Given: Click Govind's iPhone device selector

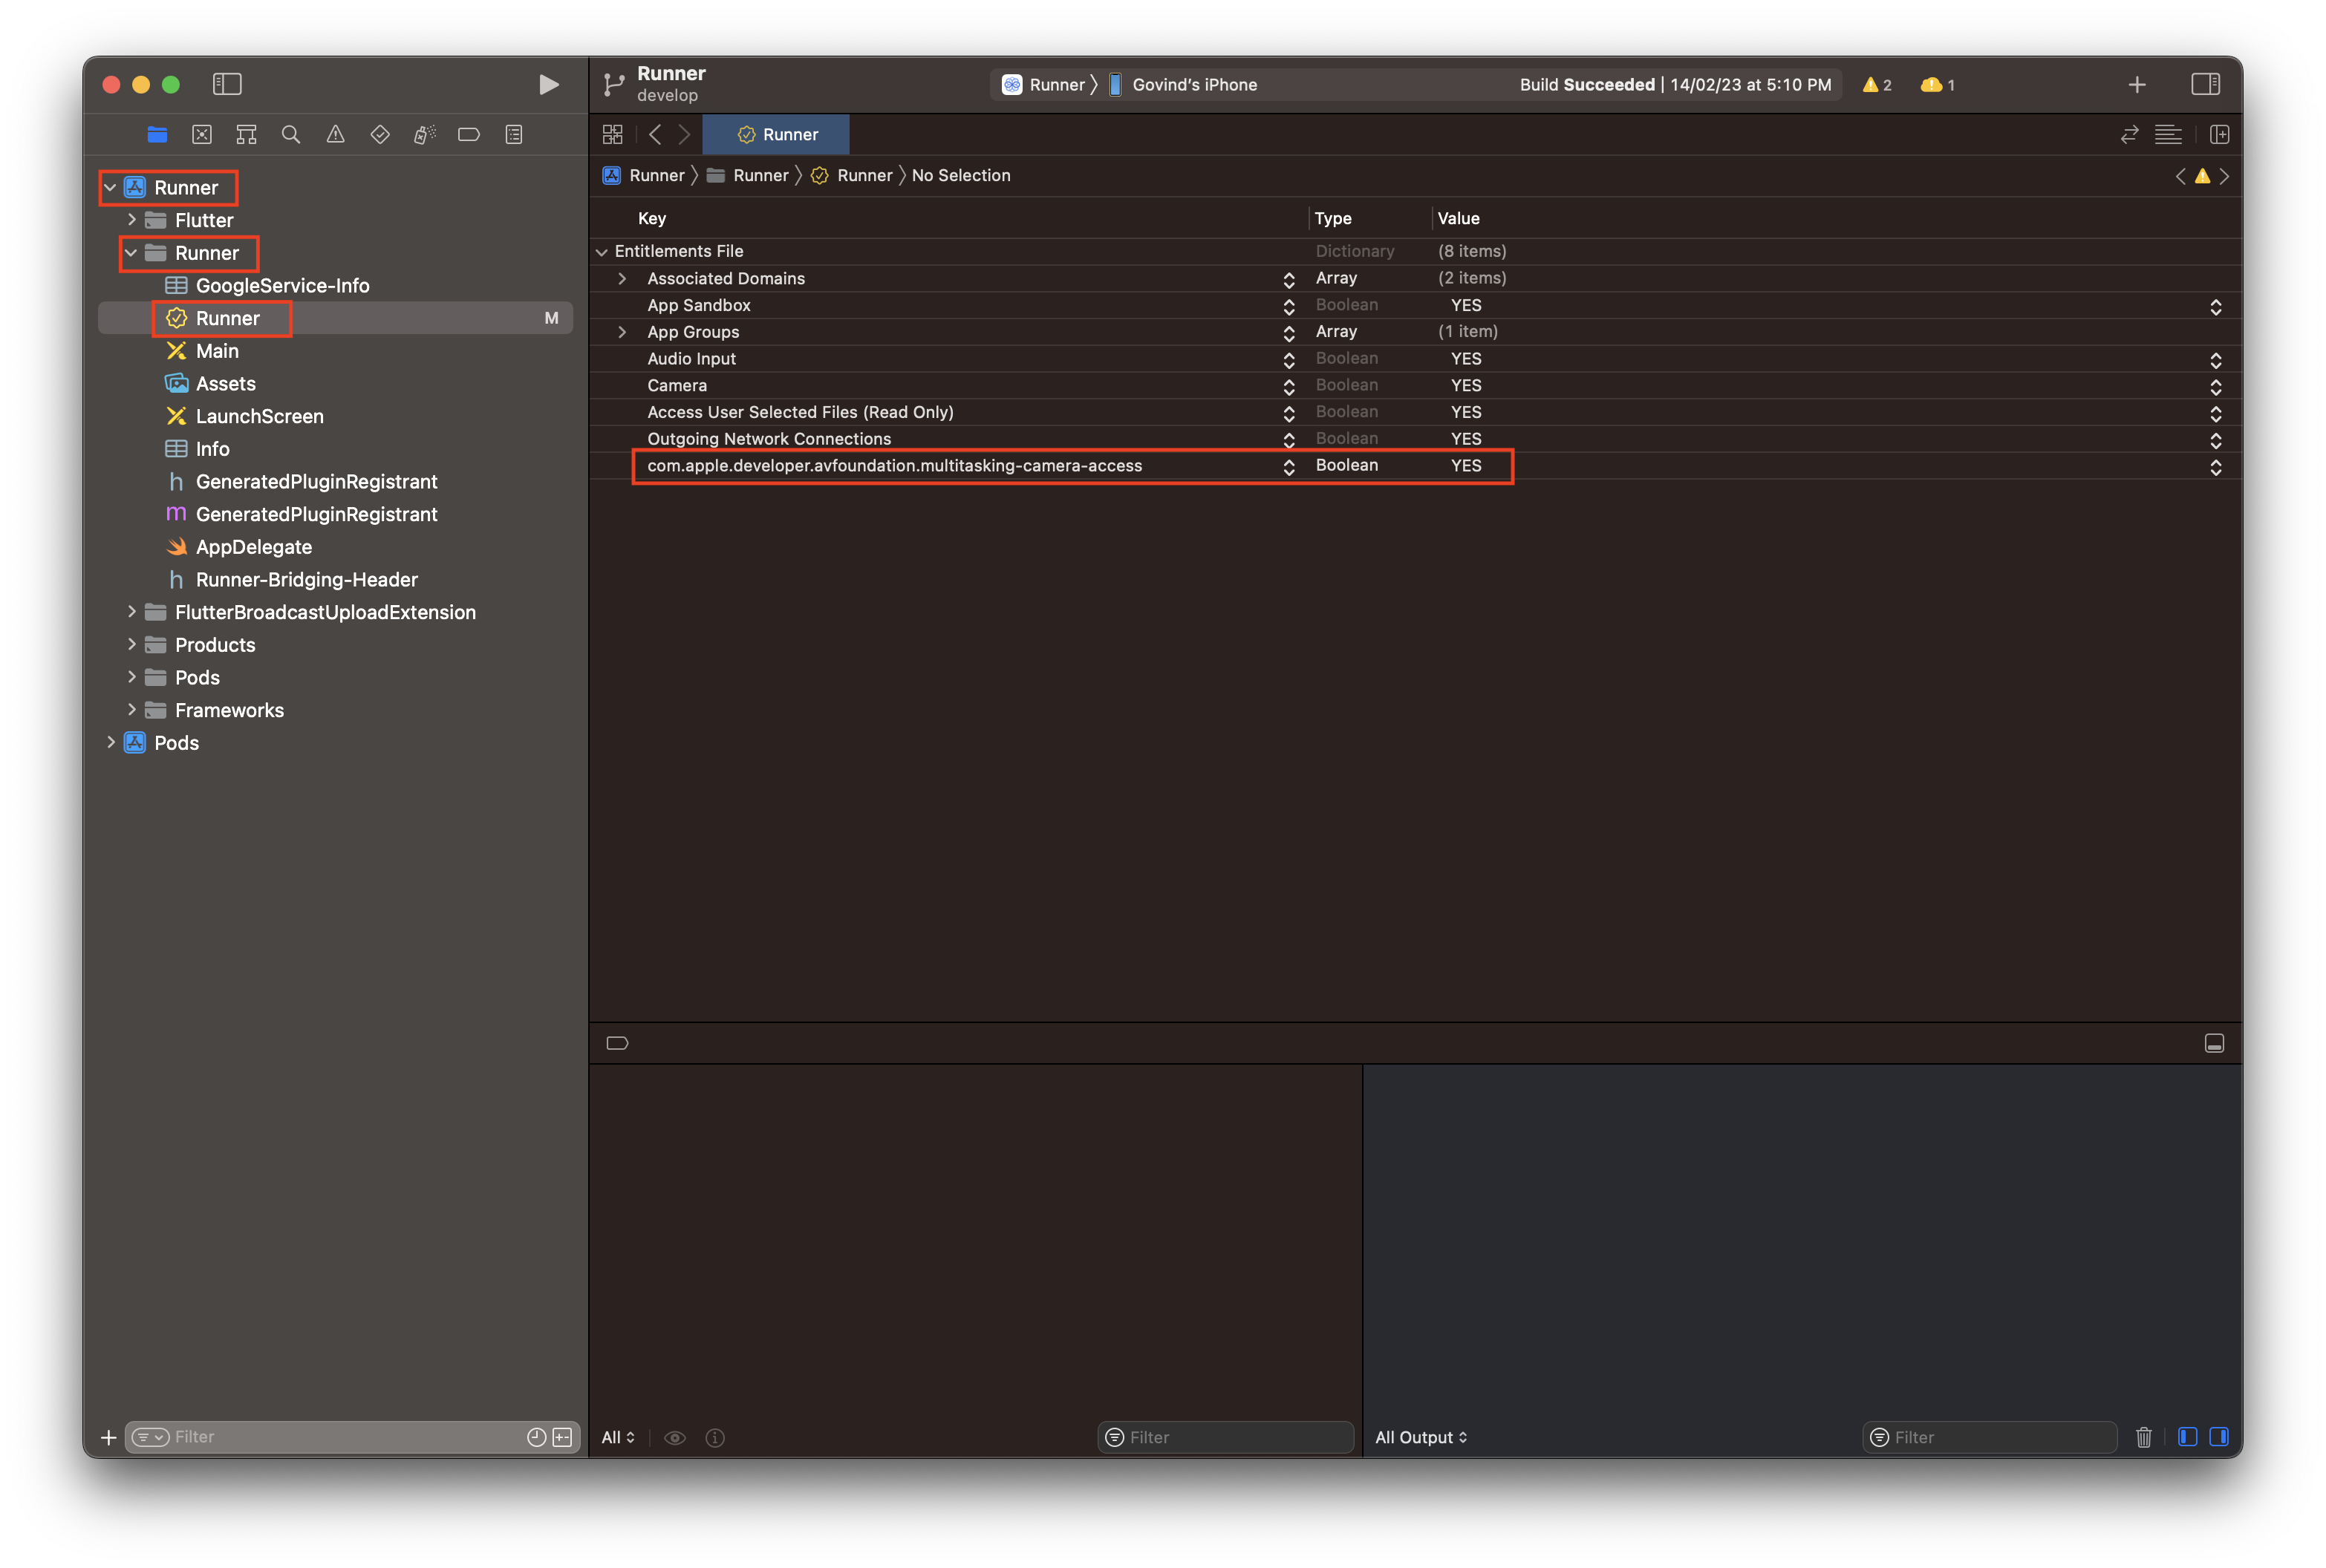Looking at the screenshot, I should (x=1194, y=85).
